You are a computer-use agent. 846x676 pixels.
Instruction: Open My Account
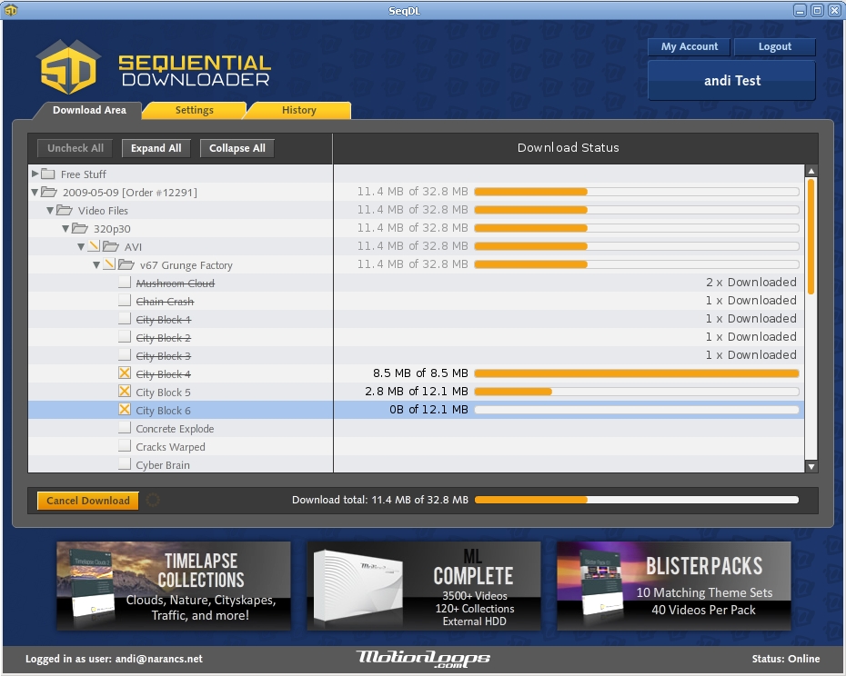pyautogui.click(x=689, y=47)
